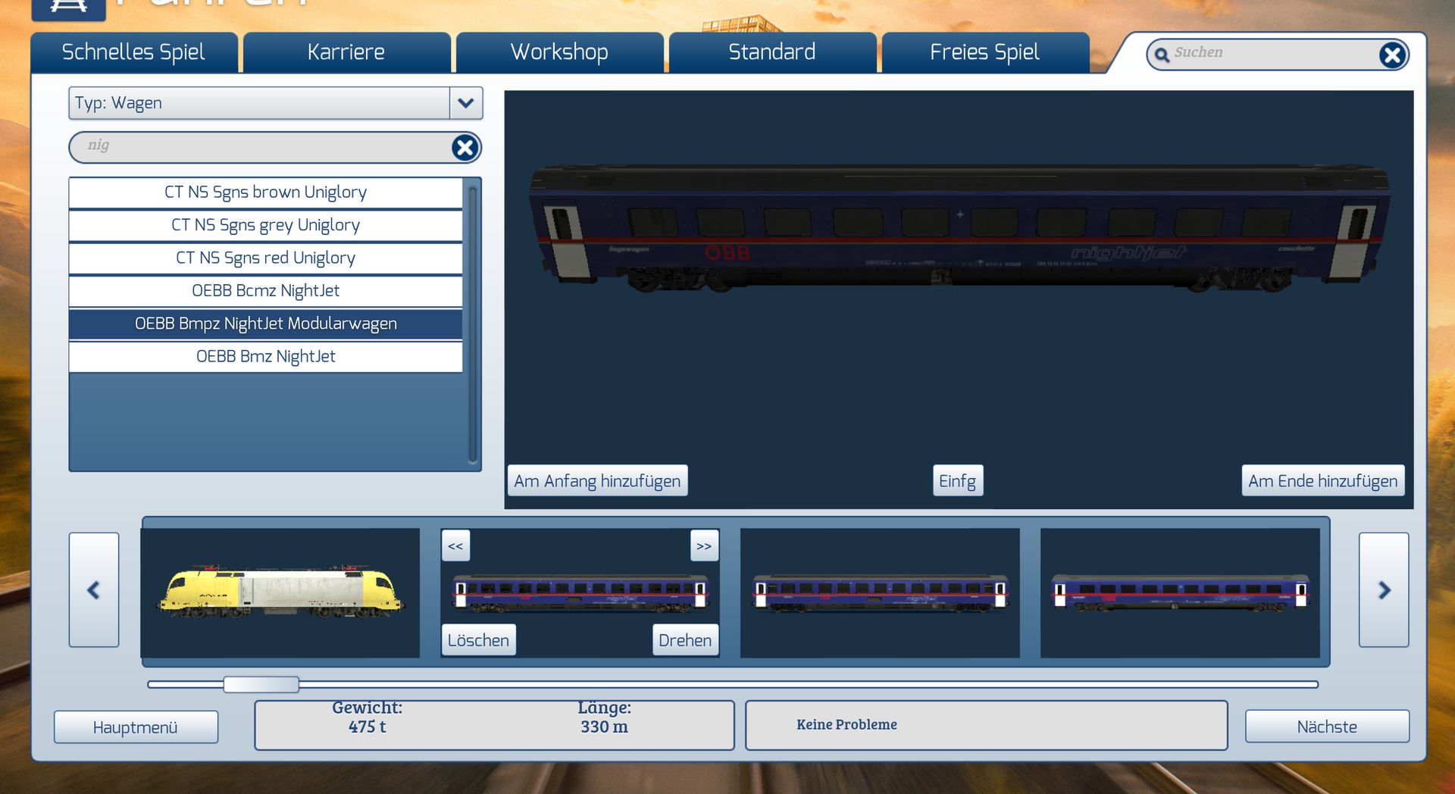Switch to Freies Spiel tab
This screenshot has height=794, width=1455.
click(985, 52)
